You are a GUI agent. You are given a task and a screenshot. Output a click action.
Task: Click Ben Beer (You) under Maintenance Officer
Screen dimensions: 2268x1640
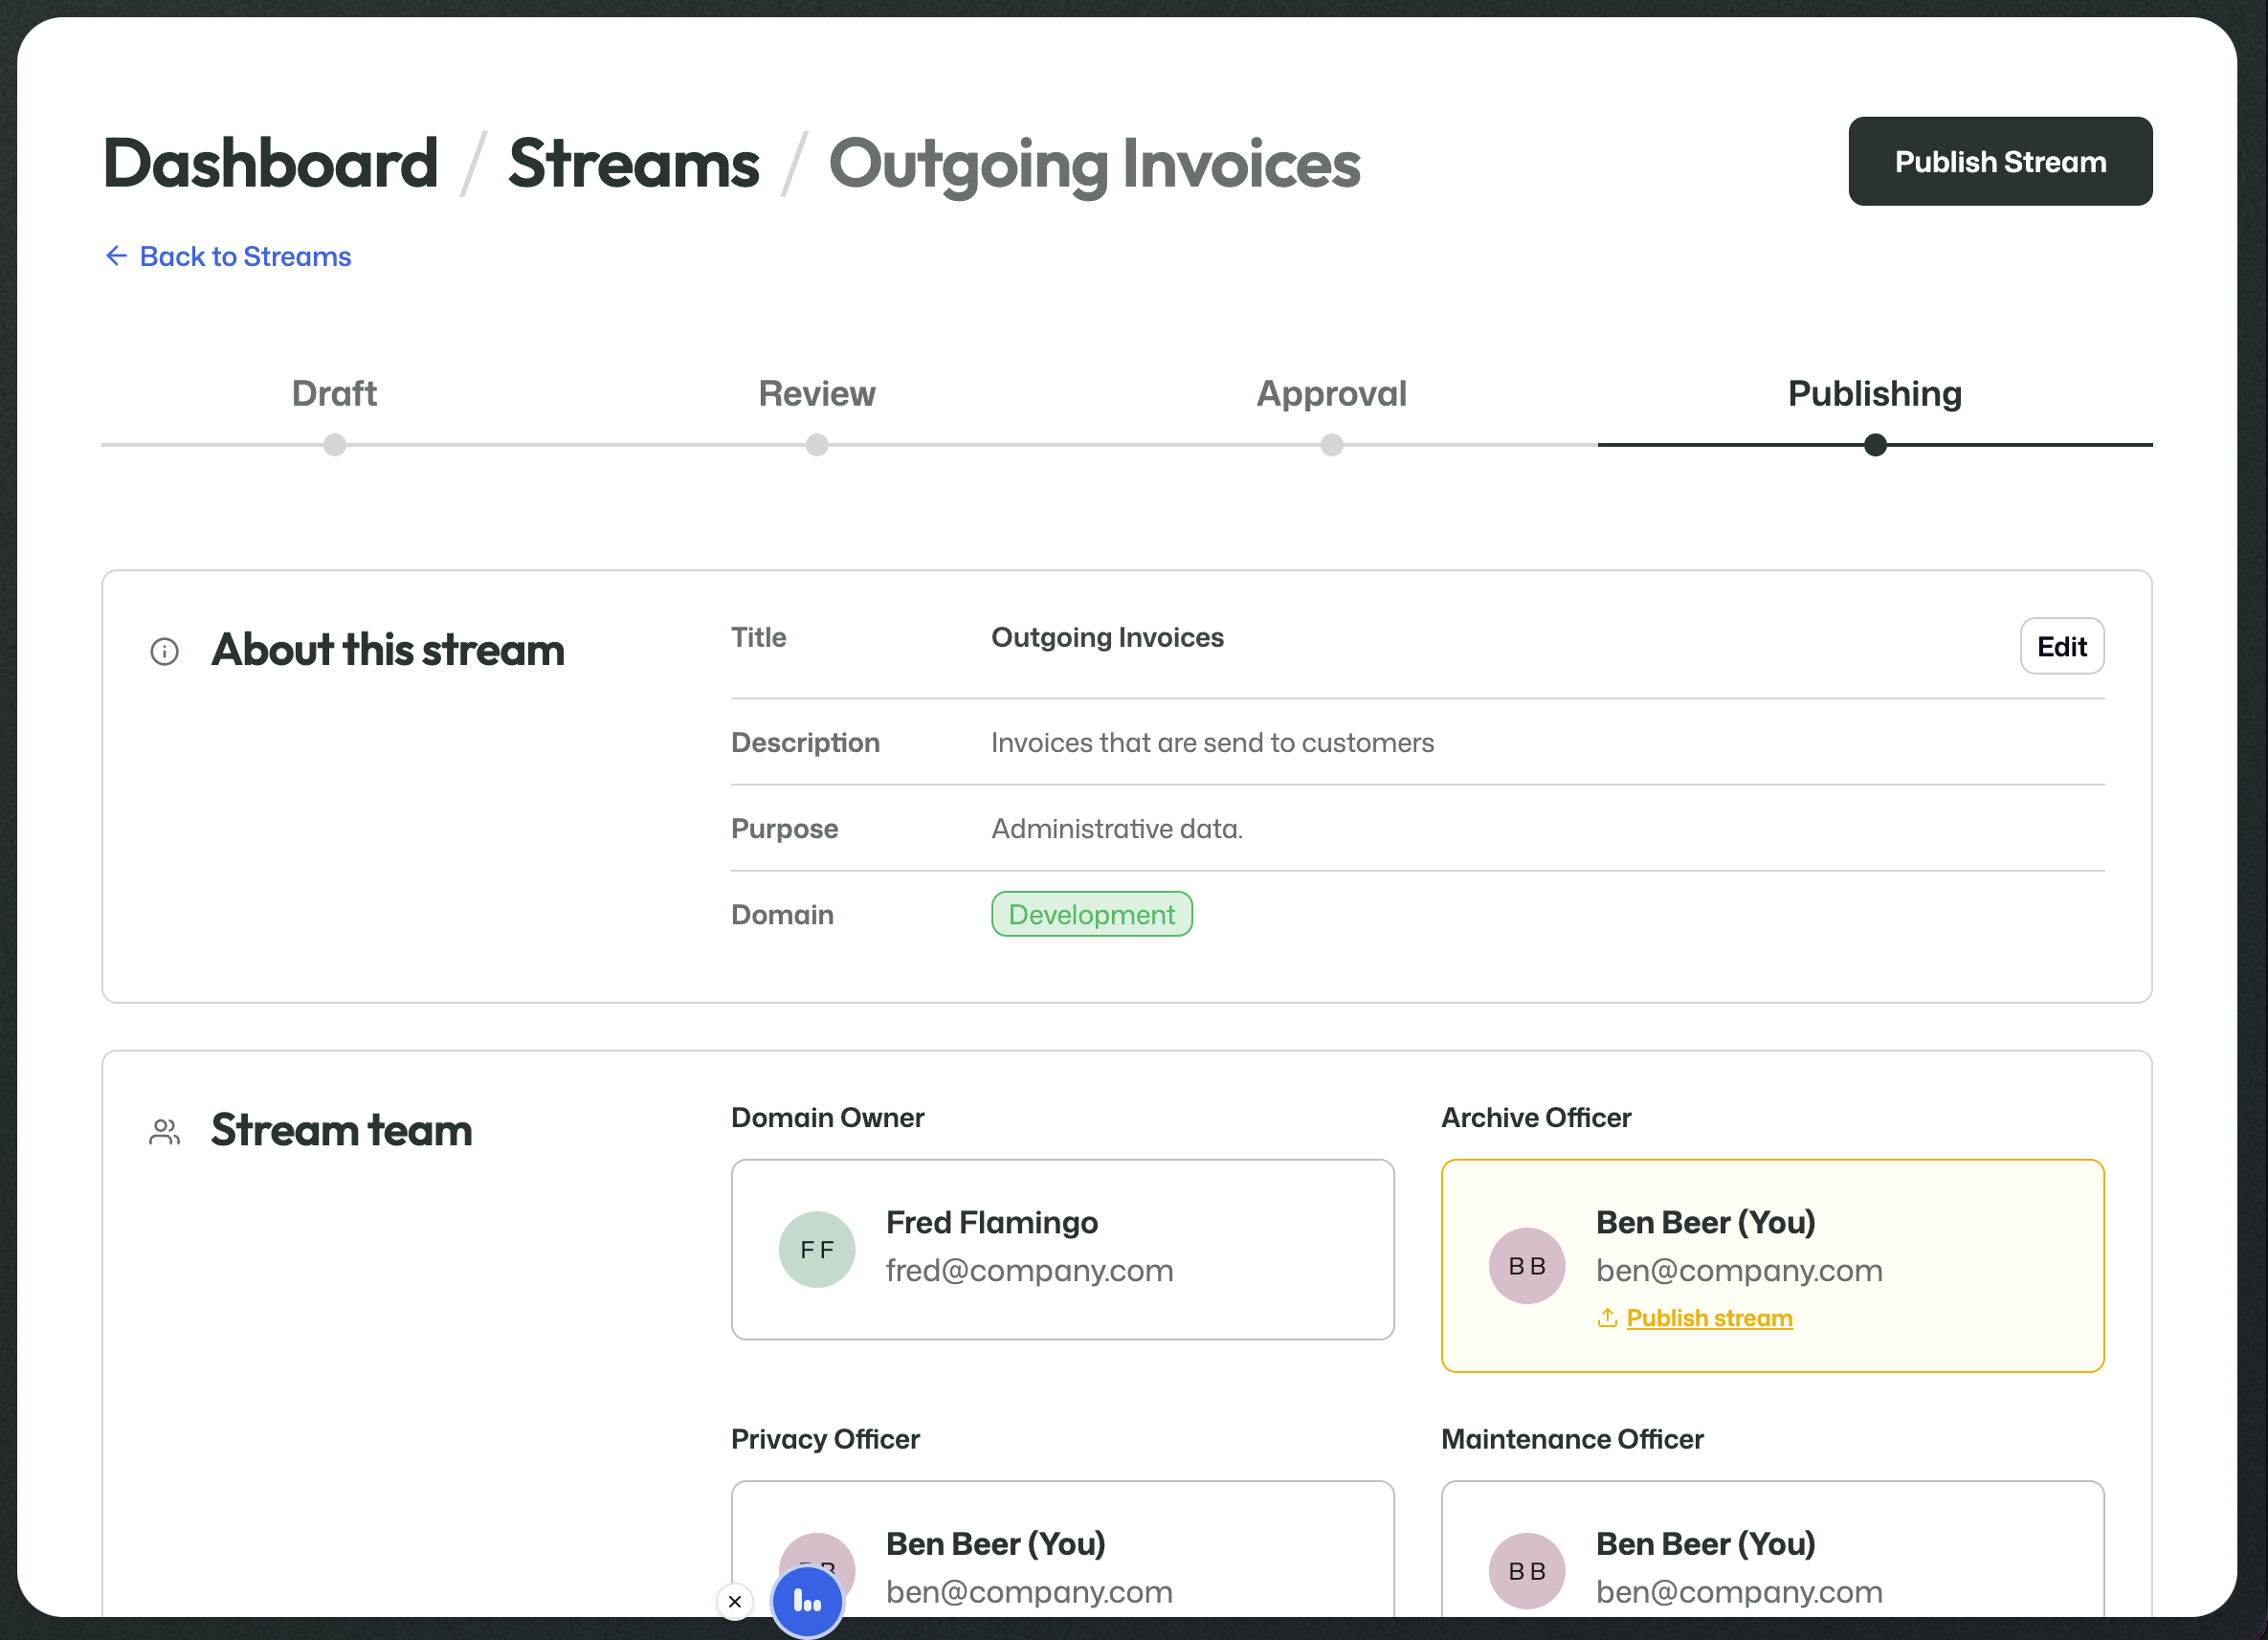click(1705, 1544)
